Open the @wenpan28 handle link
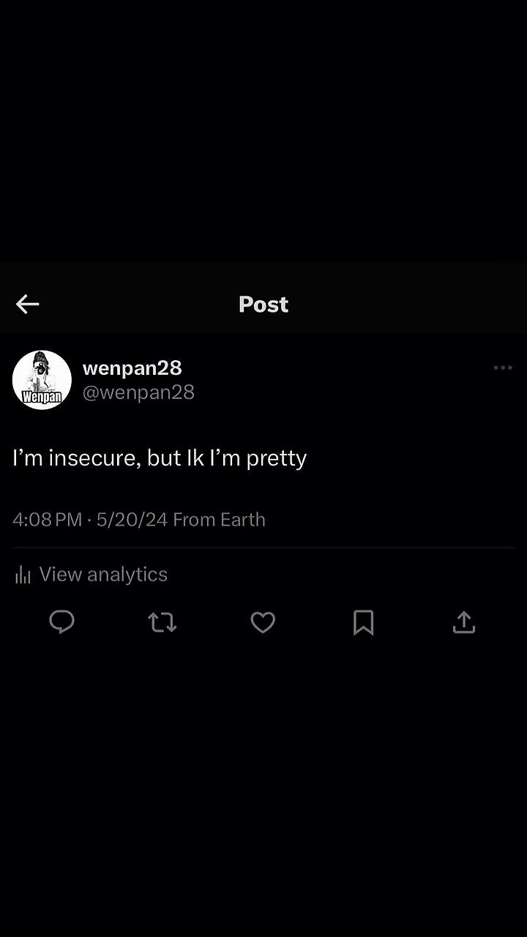527x937 pixels. click(138, 392)
